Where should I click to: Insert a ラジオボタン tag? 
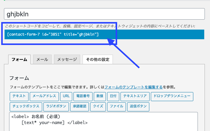56,107
